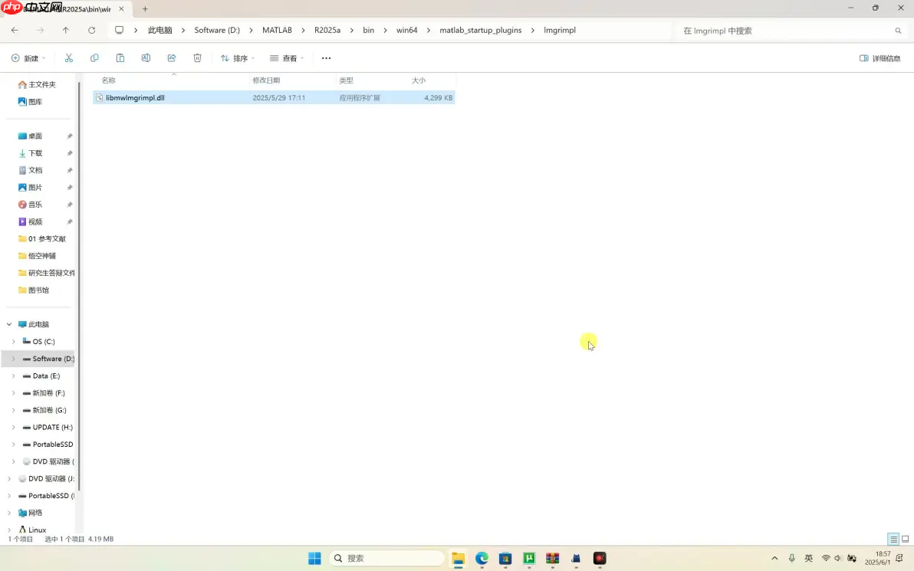
Task: Navigate to R2025a via the breadcrumb
Action: coord(327,30)
